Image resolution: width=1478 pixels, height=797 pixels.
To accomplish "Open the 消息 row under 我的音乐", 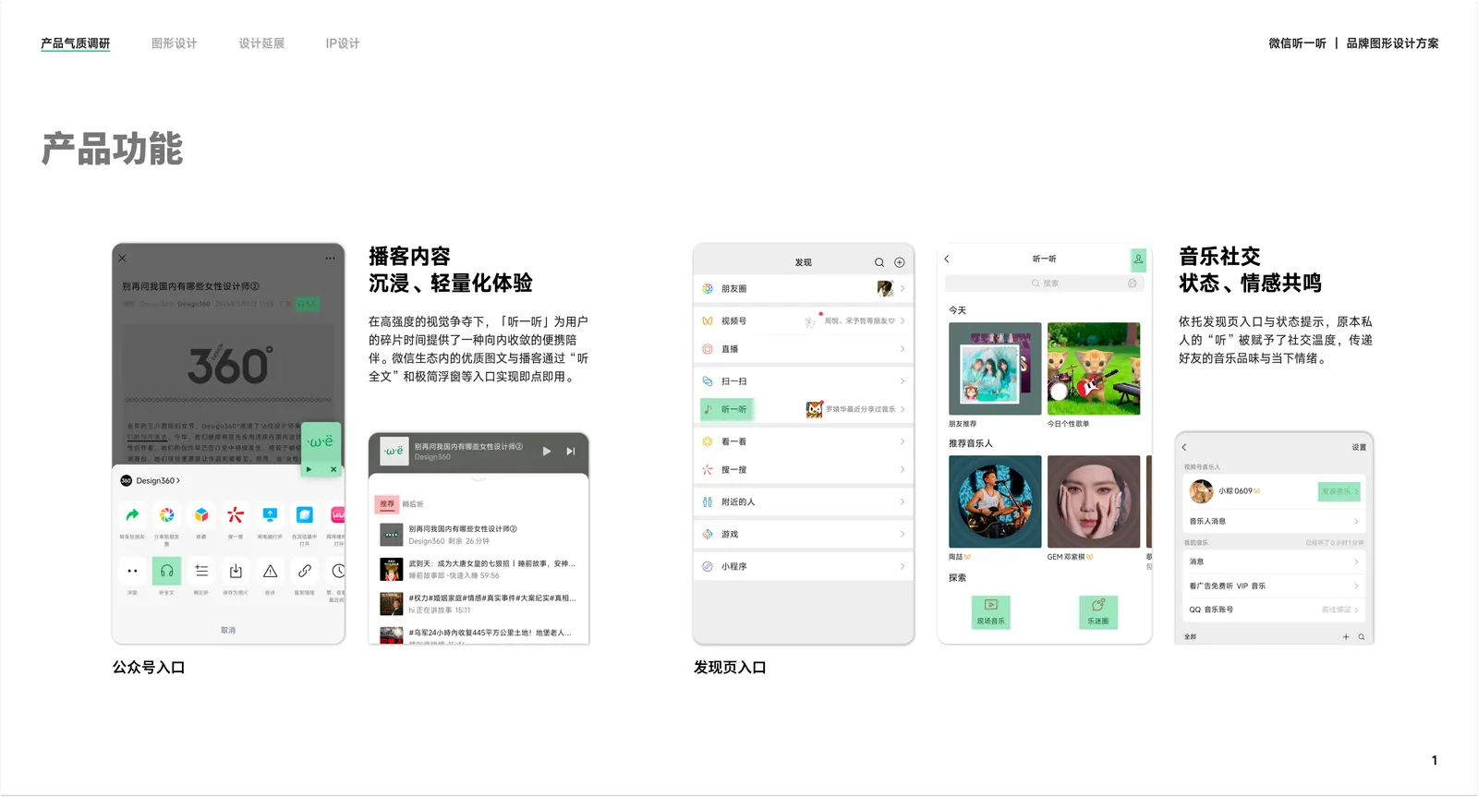I will [x=1274, y=562].
